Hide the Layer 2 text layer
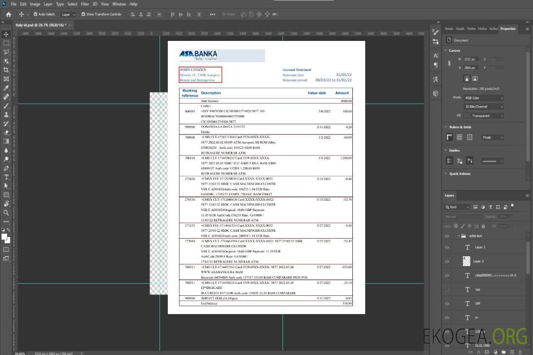The height and width of the screenshot is (355, 533). (x=447, y=247)
